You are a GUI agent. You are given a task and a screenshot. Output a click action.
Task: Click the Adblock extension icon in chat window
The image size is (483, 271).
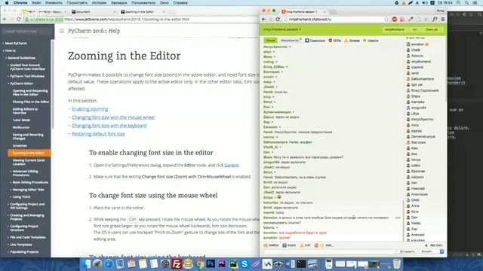point(395,19)
